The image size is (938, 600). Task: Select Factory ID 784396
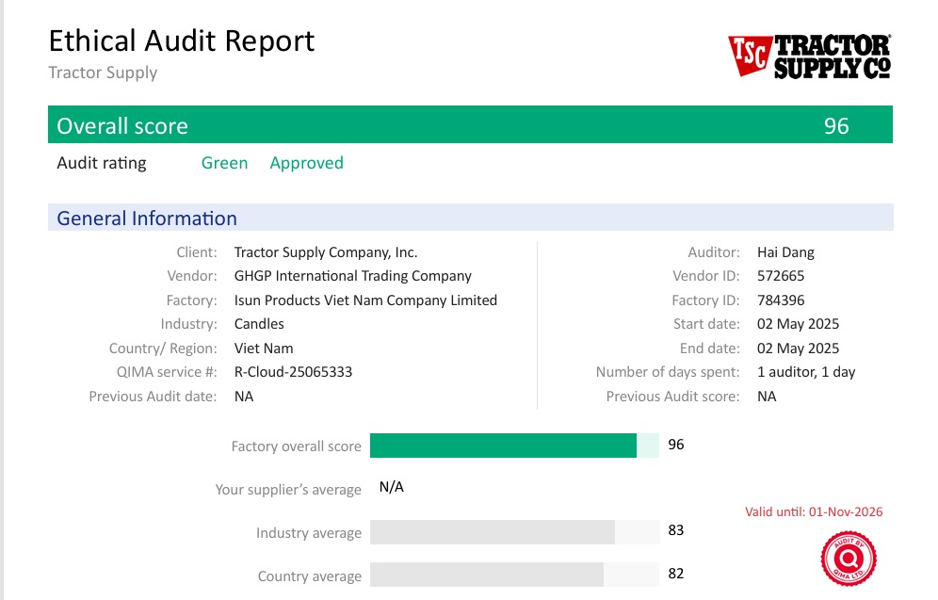tap(781, 300)
